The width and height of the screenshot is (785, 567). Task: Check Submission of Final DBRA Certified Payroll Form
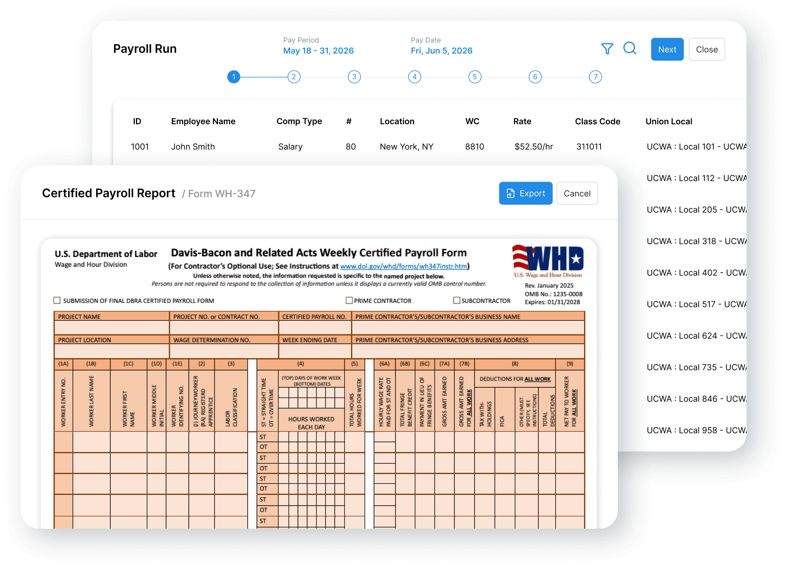click(57, 300)
